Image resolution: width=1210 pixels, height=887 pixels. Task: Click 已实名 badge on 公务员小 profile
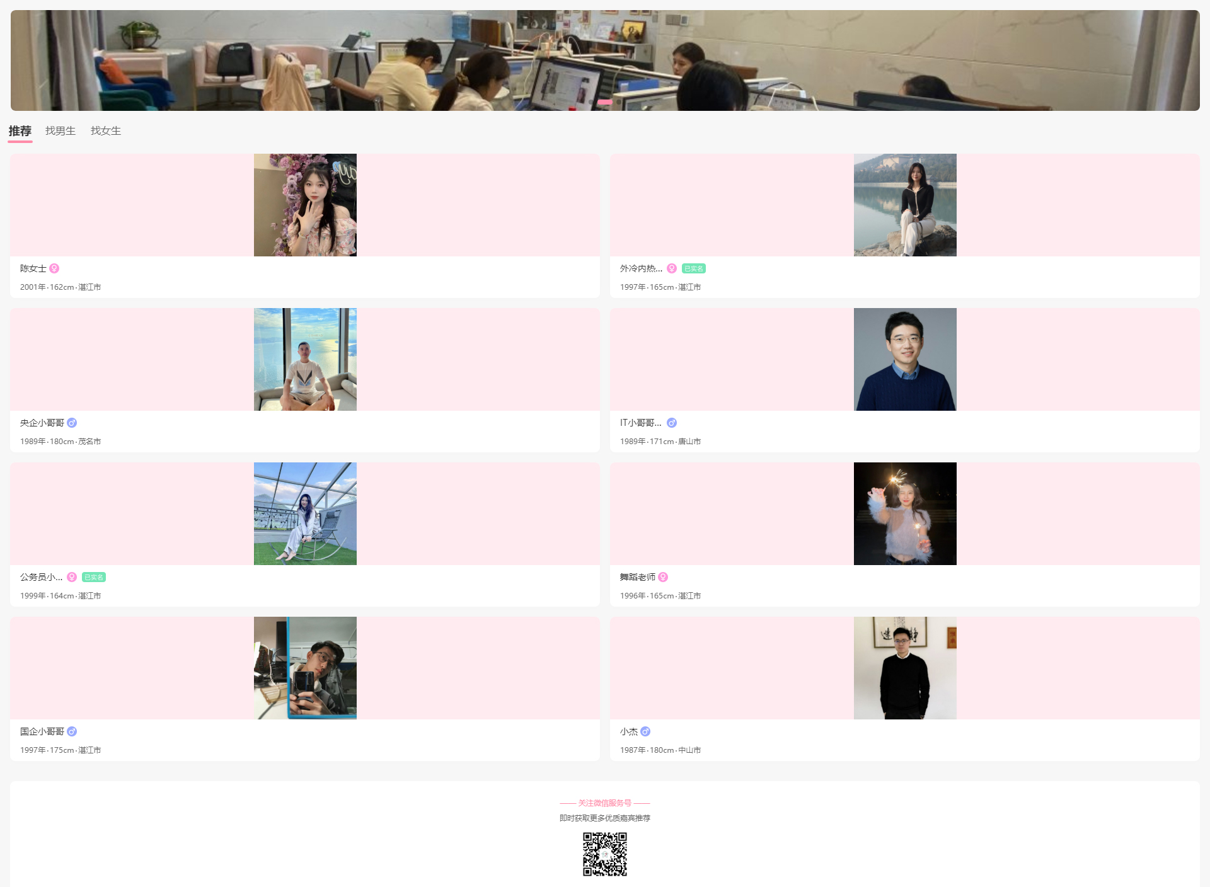coord(93,577)
